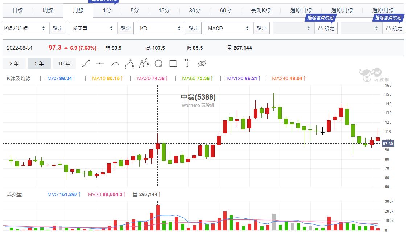The height and width of the screenshot is (235, 408).
Task: Add a TXT text annotation marker
Action: click(x=187, y=64)
